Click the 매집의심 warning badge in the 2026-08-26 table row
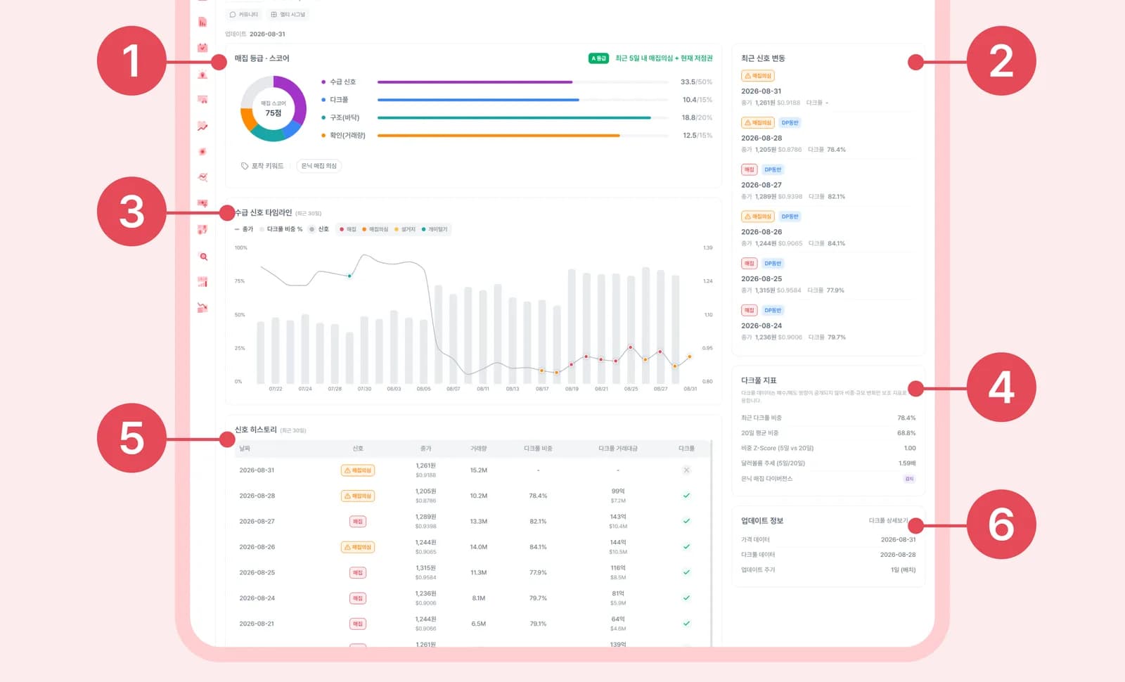Viewport: 1125px width, 682px height. 358,547
